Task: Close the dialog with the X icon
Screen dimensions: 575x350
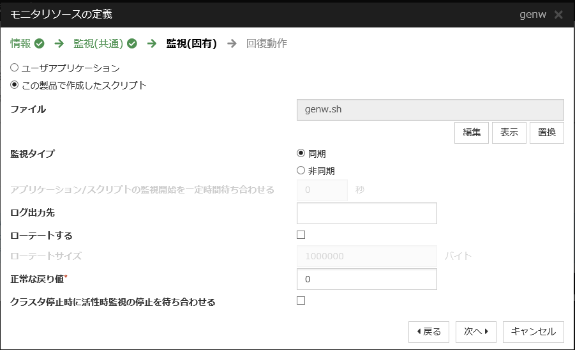Action: 558,14
